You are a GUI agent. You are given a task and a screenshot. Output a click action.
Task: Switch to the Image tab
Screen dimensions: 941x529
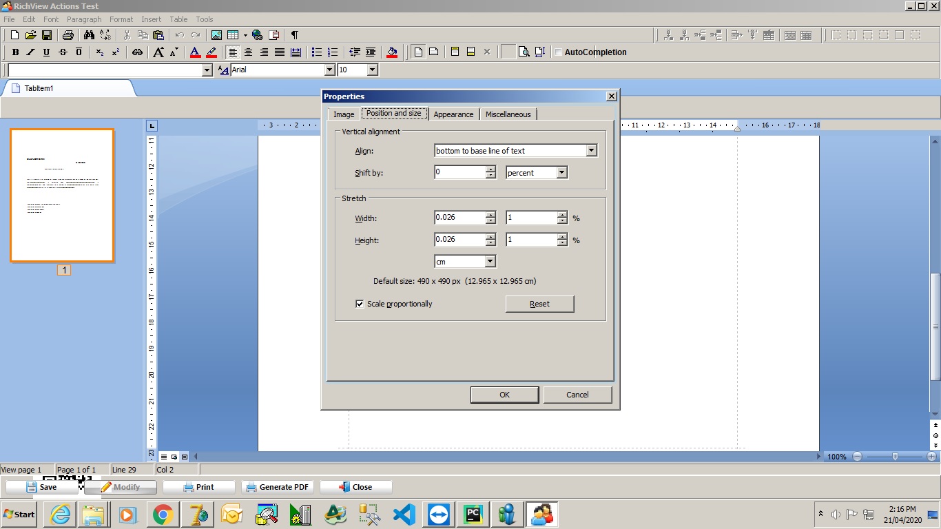344,114
